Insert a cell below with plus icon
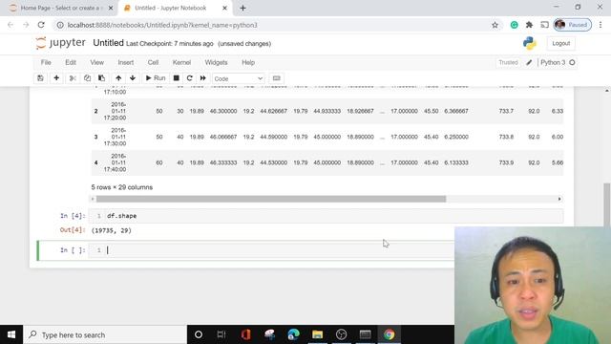 (56, 78)
